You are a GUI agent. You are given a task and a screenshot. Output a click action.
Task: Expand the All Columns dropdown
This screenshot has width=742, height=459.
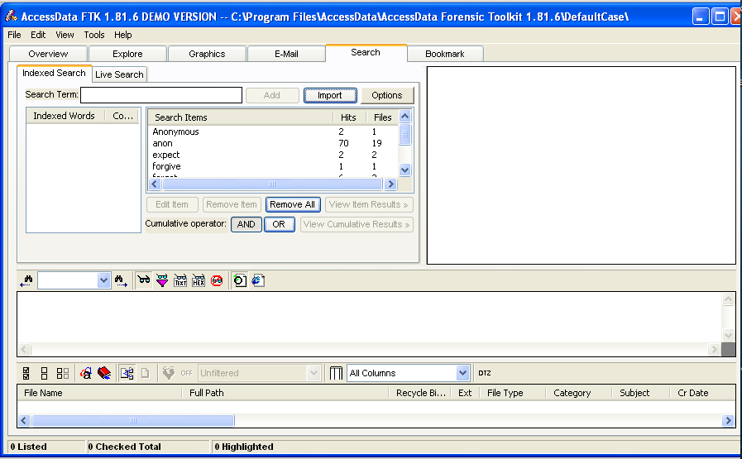coord(462,373)
